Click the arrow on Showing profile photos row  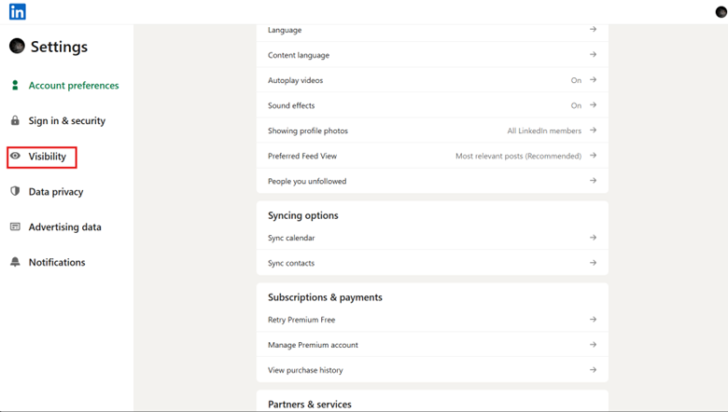tap(593, 130)
